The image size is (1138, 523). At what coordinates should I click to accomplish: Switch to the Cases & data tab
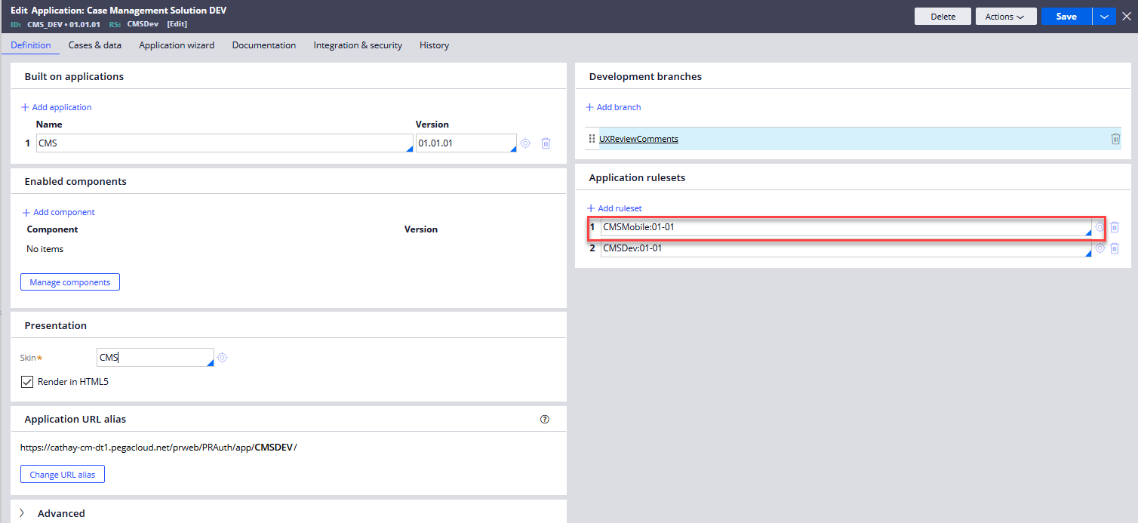pos(95,45)
